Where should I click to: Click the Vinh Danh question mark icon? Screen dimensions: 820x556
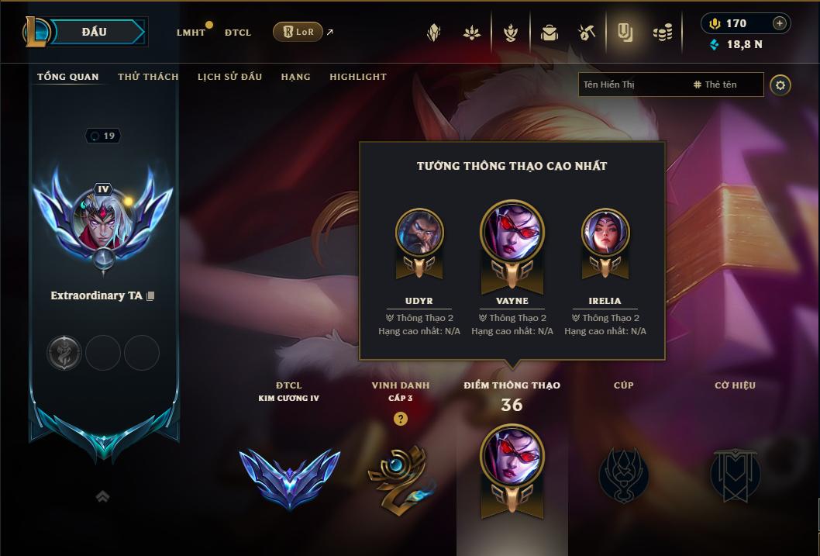pyautogui.click(x=401, y=419)
